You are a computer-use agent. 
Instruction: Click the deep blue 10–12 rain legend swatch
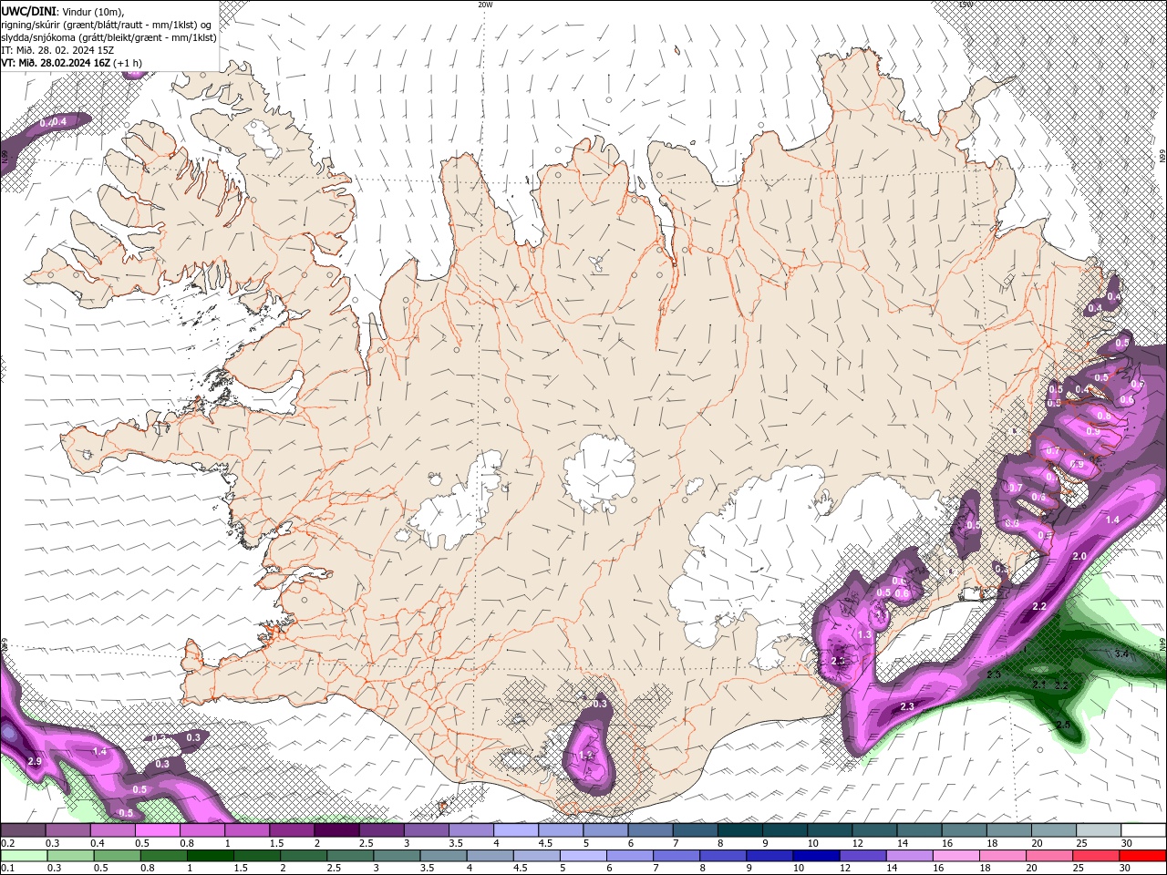pos(816,855)
